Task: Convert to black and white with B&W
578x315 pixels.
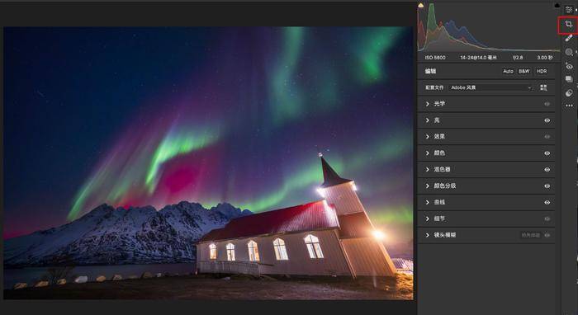Action: pyautogui.click(x=524, y=71)
